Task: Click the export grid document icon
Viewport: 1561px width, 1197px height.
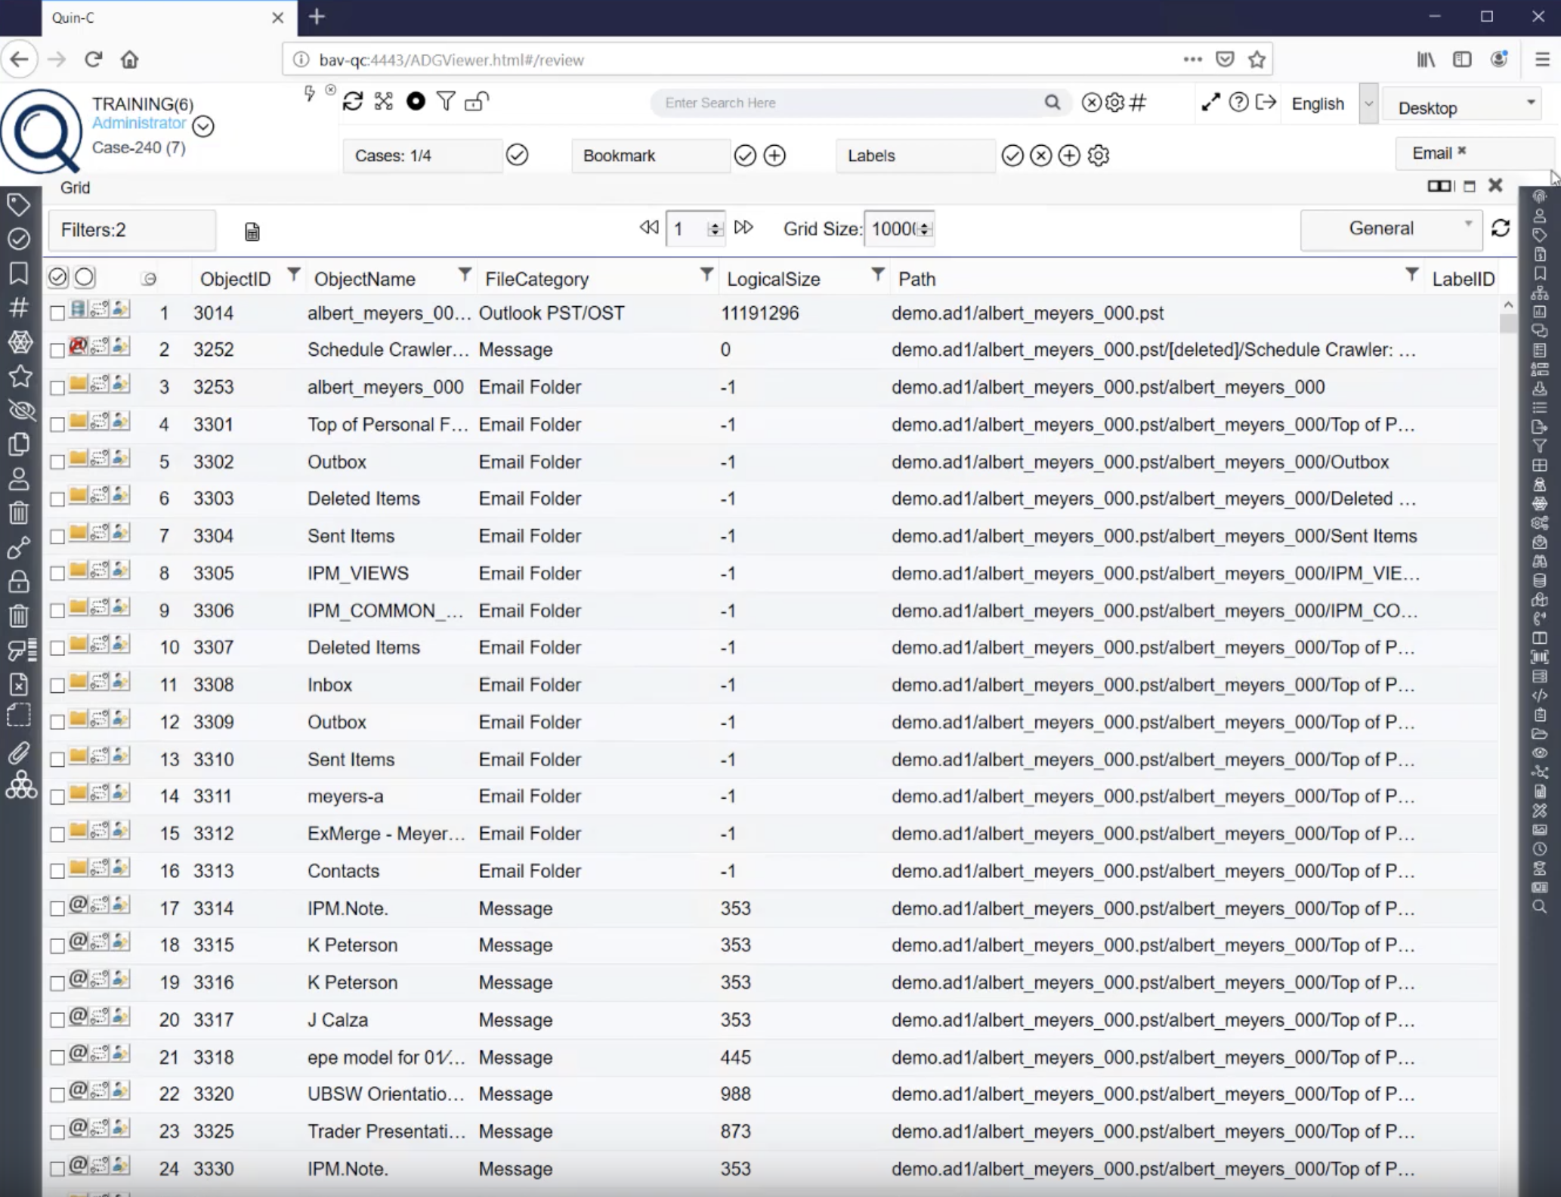Action: [252, 232]
